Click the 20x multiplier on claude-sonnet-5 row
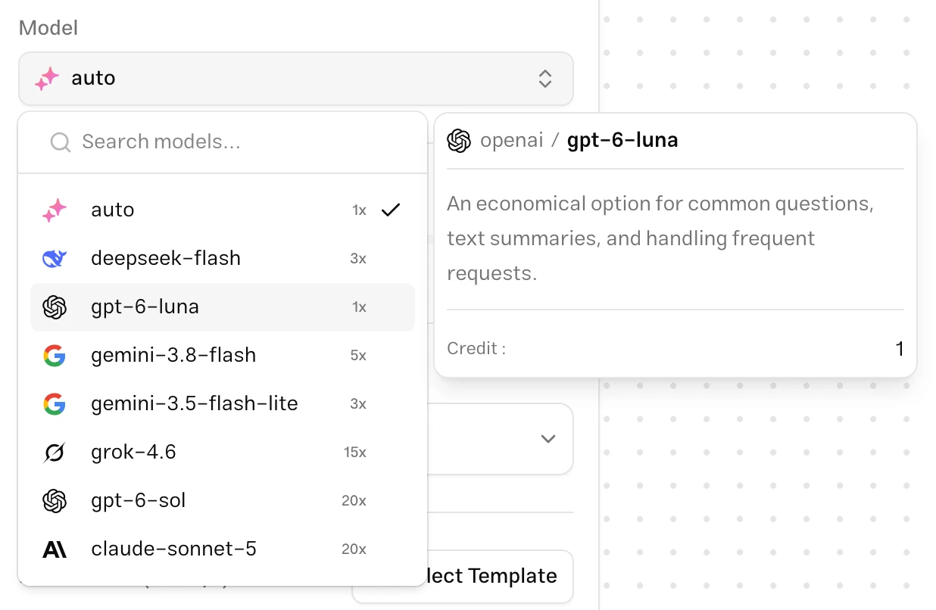This screenshot has height=610, width=936. (354, 549)
